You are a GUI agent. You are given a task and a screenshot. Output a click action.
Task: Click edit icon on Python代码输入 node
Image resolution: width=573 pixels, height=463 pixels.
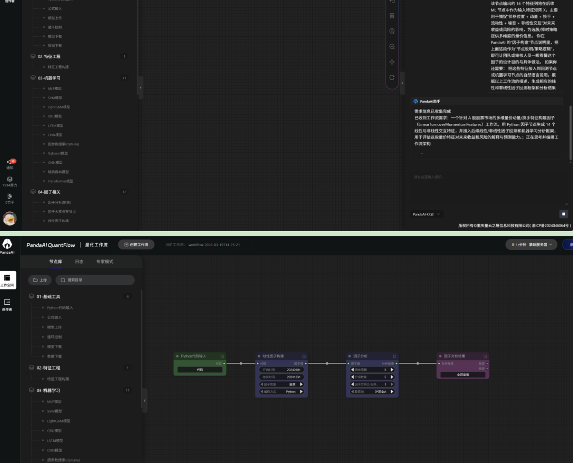pyautogui.click(x=222, y=356)
